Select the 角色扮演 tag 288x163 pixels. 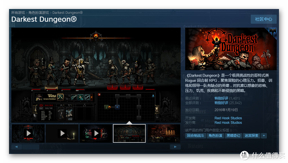click(x=215, y=136)
